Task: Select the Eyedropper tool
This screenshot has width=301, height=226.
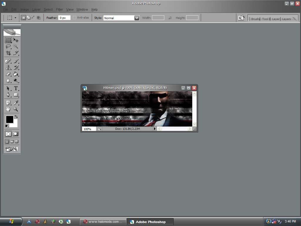Action: (16, 103)
